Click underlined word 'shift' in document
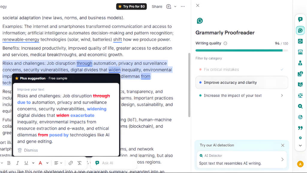This screenshot has width=307, height=173. [118, 39]
